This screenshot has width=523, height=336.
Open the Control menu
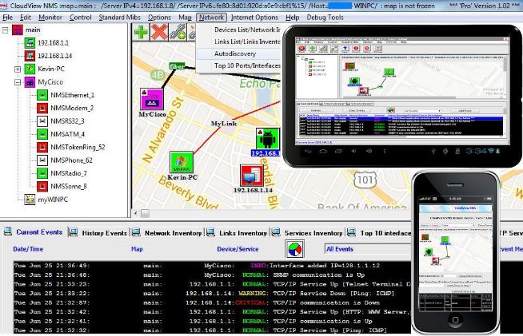click(x=81, y=18)
